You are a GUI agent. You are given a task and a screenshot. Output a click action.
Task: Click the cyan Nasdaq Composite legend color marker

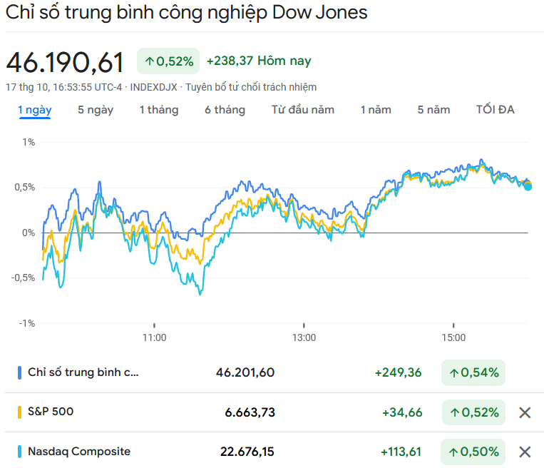20,452
